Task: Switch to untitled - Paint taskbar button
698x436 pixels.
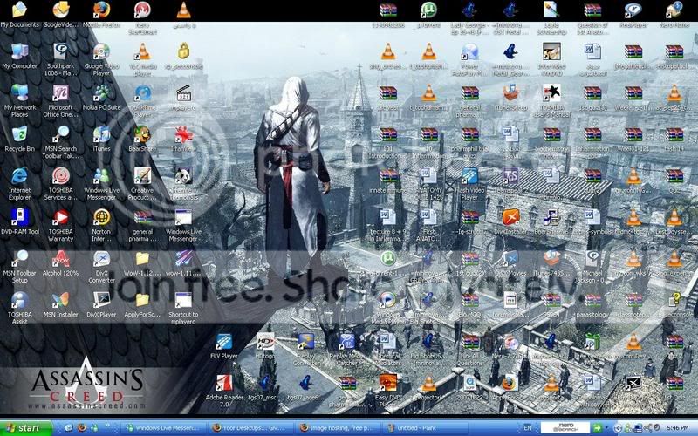Action: [x=426, y=428]
